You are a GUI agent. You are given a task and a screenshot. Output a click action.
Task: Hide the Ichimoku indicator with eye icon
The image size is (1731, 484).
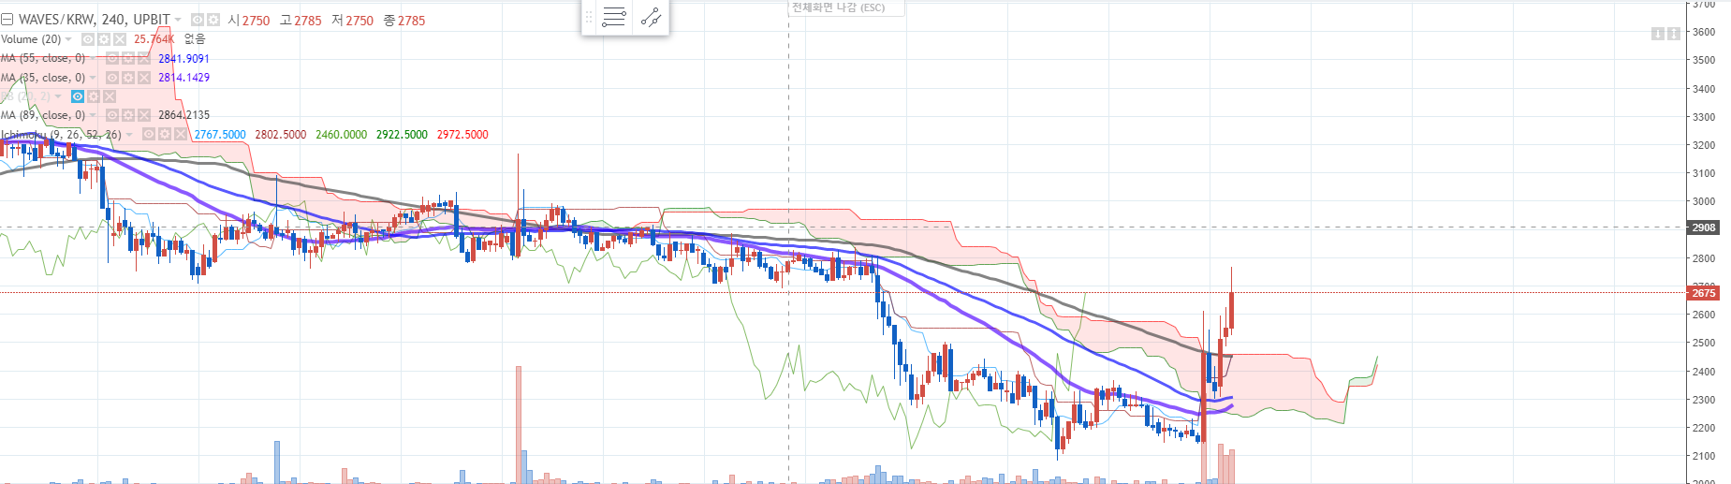[x=148, y=135]
